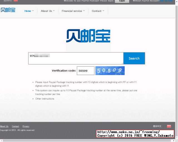Click the sign up now link

click(166, 1)
